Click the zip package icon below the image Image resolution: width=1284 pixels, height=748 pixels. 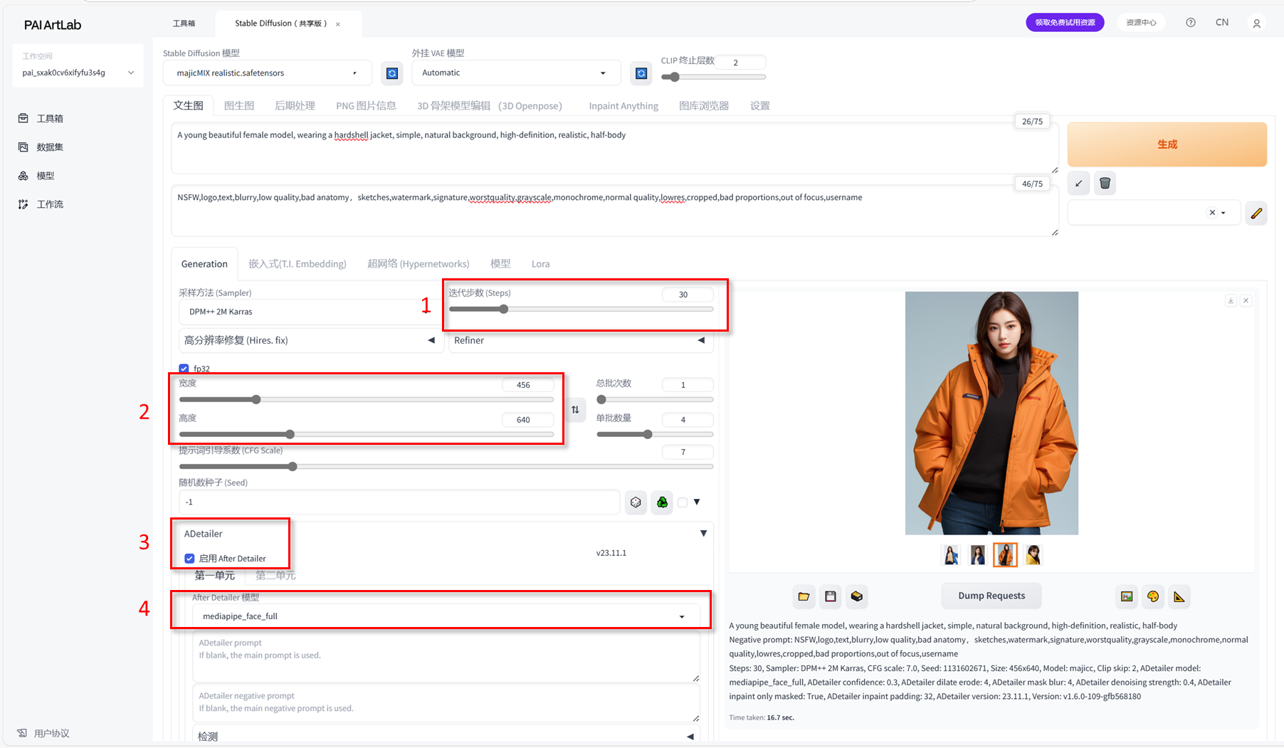click(857, 596)
